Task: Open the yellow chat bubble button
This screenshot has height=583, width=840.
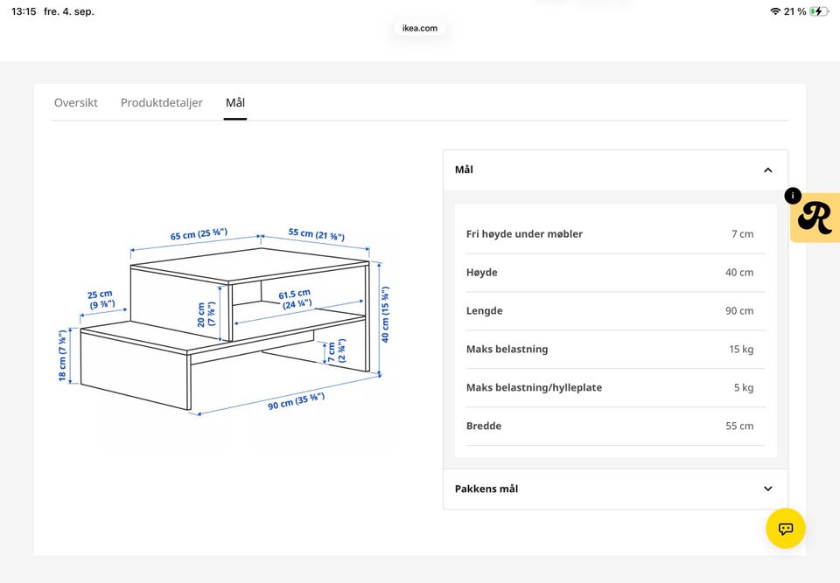Action: coord(786,529)
